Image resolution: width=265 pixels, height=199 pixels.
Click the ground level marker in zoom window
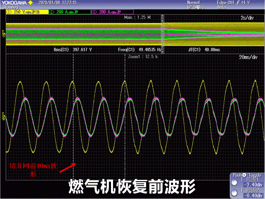(x=4, y=115)
